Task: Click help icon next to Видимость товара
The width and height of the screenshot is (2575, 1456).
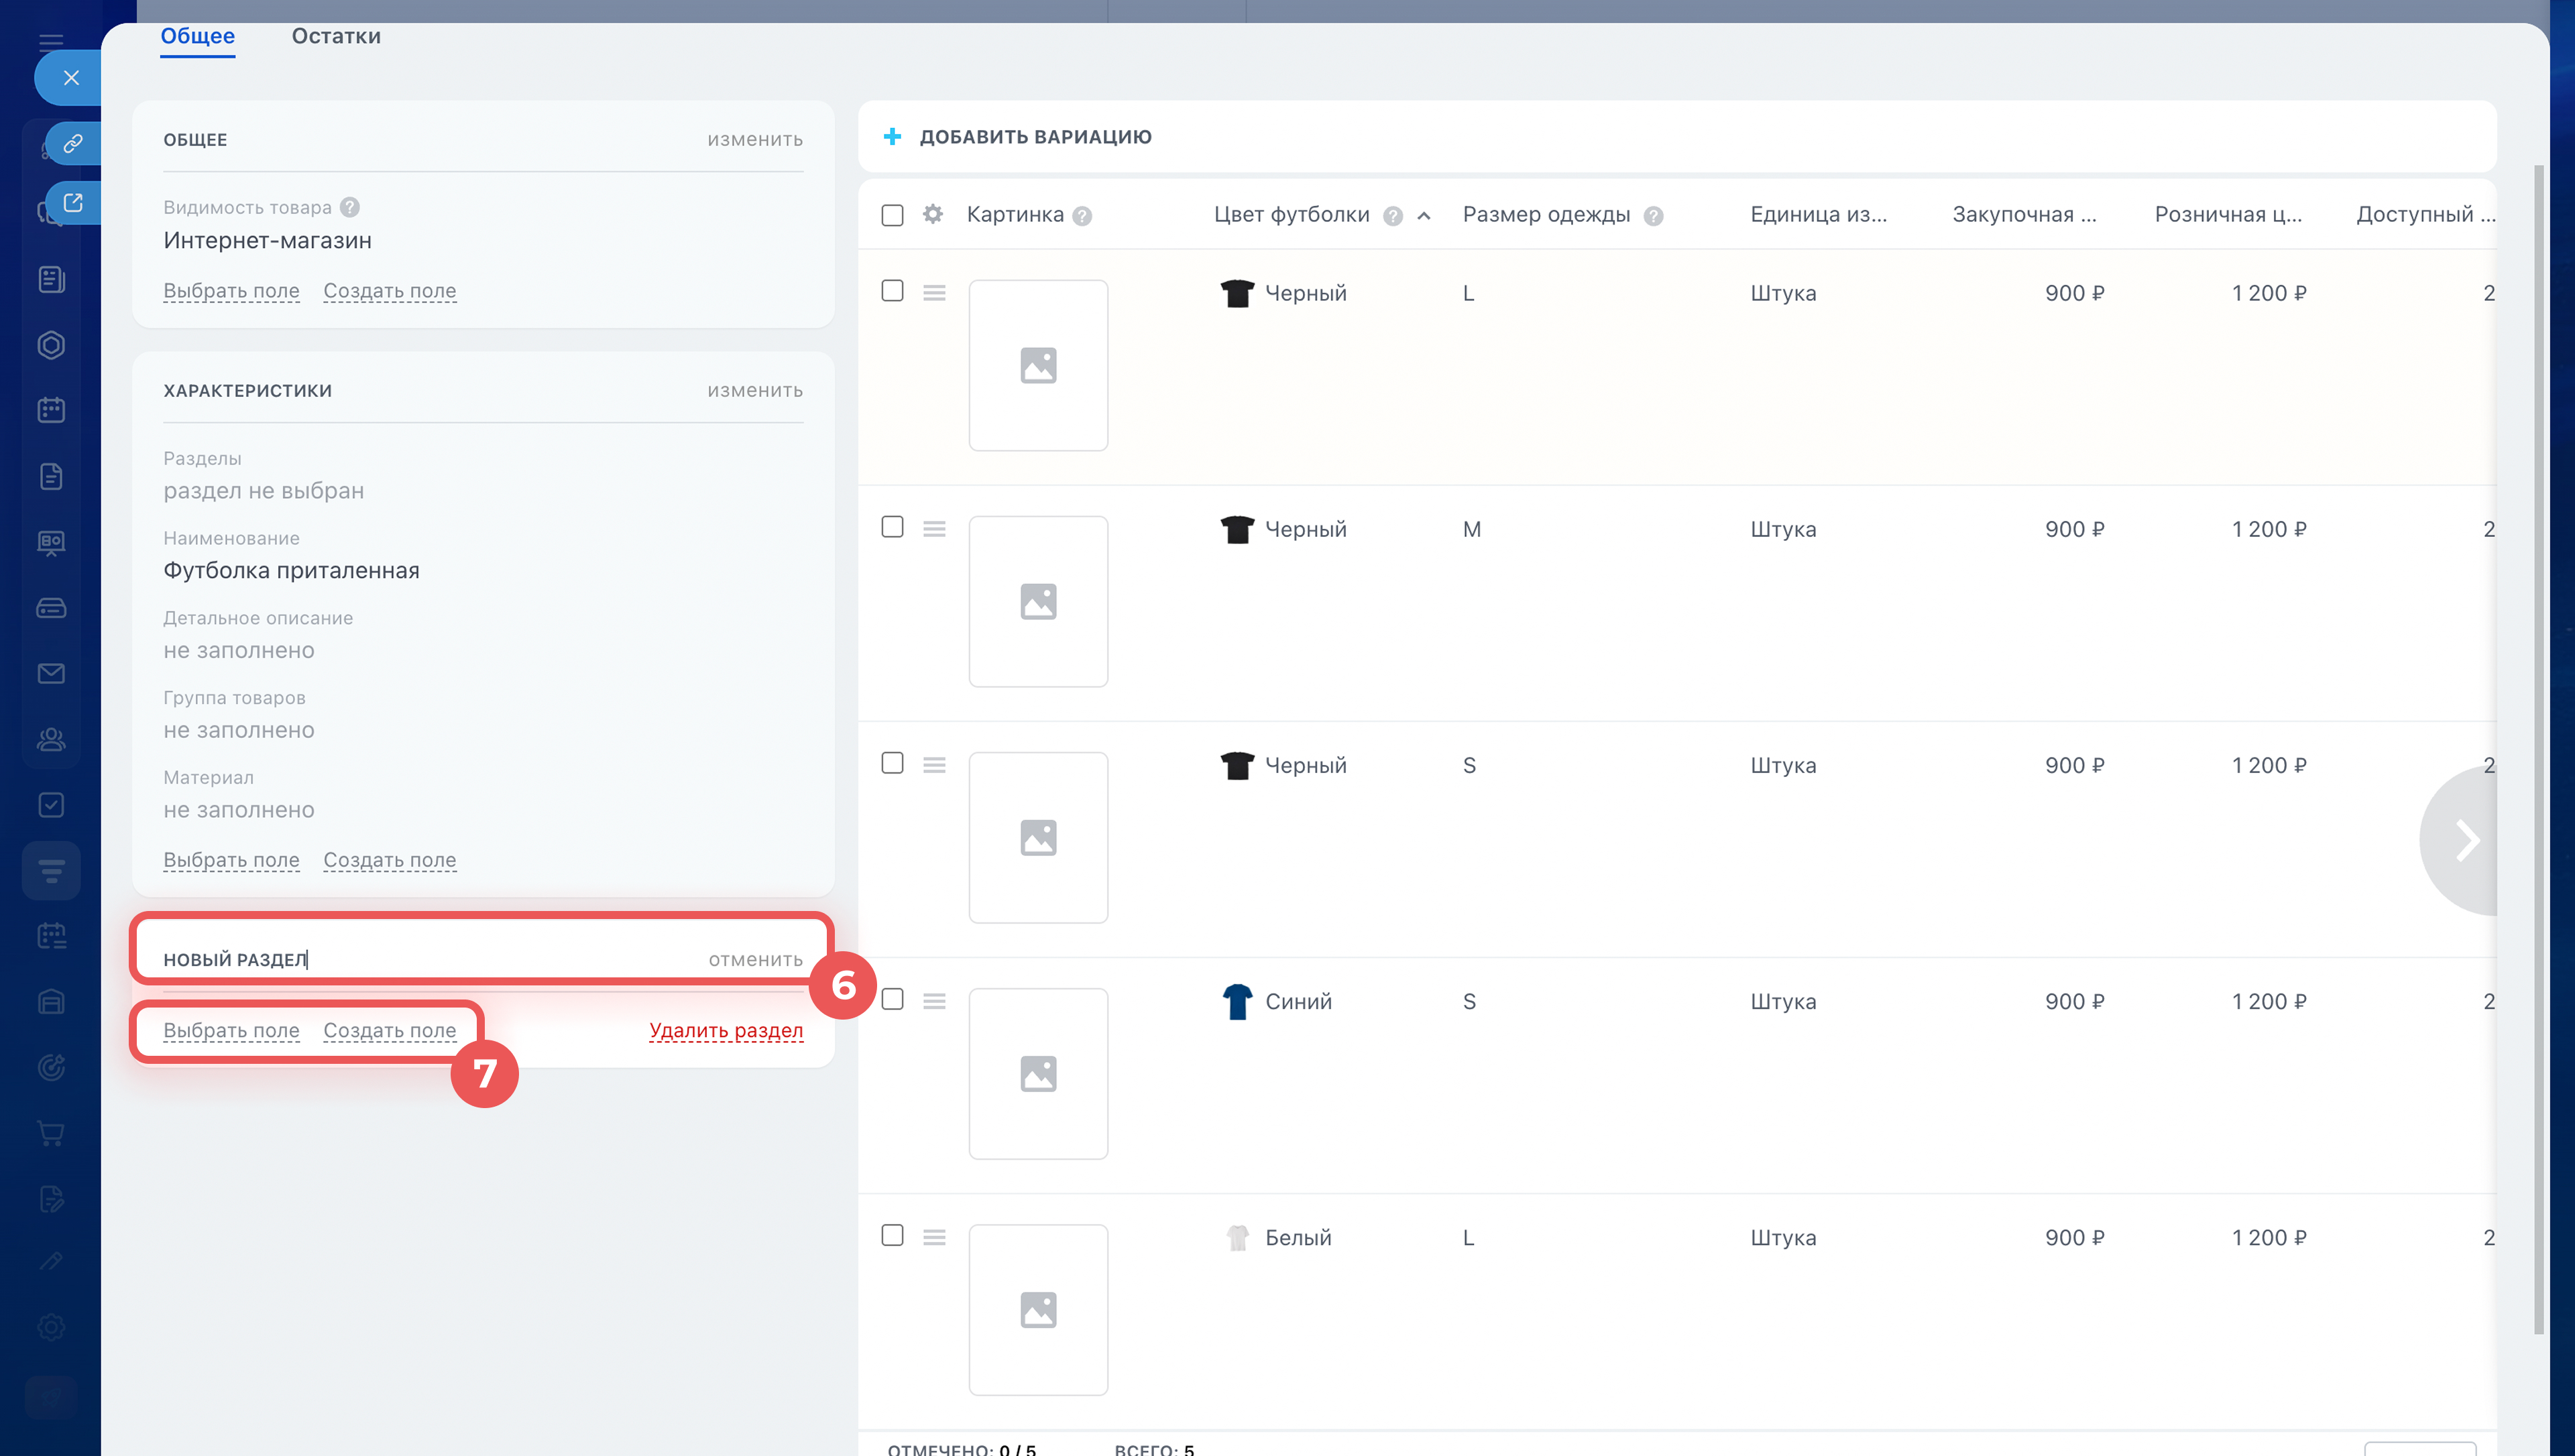Action: (349, 207)
